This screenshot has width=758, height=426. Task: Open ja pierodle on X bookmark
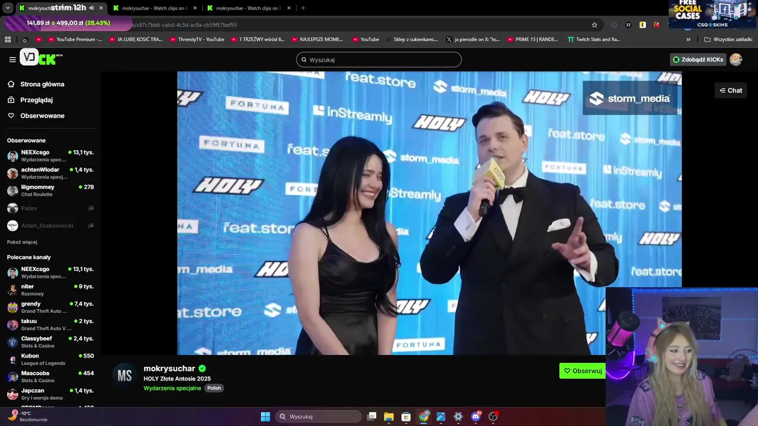coord(473,40)
